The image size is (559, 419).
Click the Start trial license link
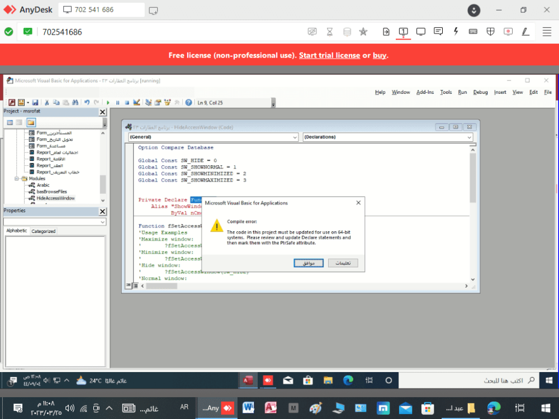(x=329, y=55)
